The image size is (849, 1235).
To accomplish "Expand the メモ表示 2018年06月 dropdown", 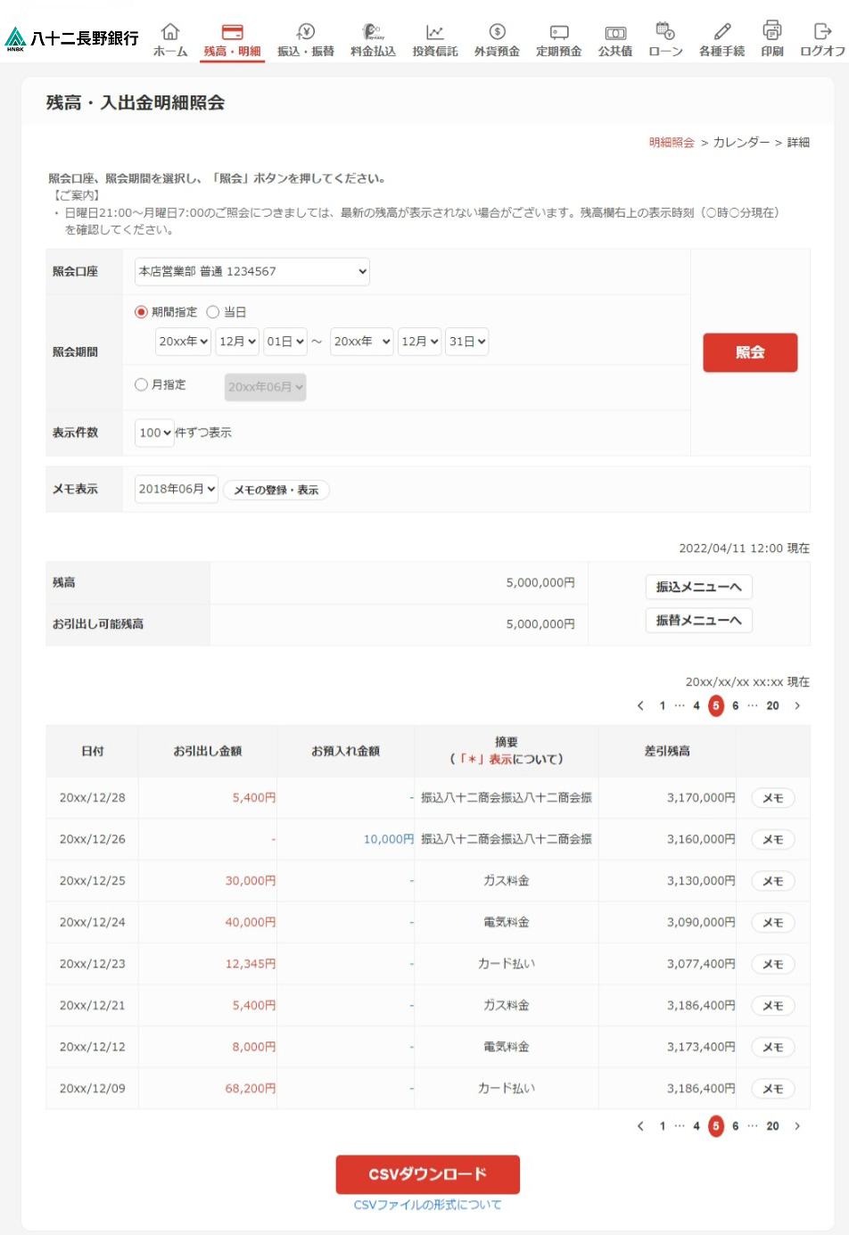I will tap(177, 489).
